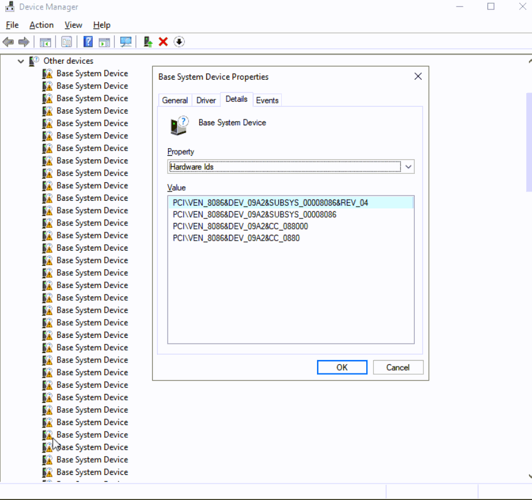
Task: Click the Other devices label
Action: click(x=68, y=61)
